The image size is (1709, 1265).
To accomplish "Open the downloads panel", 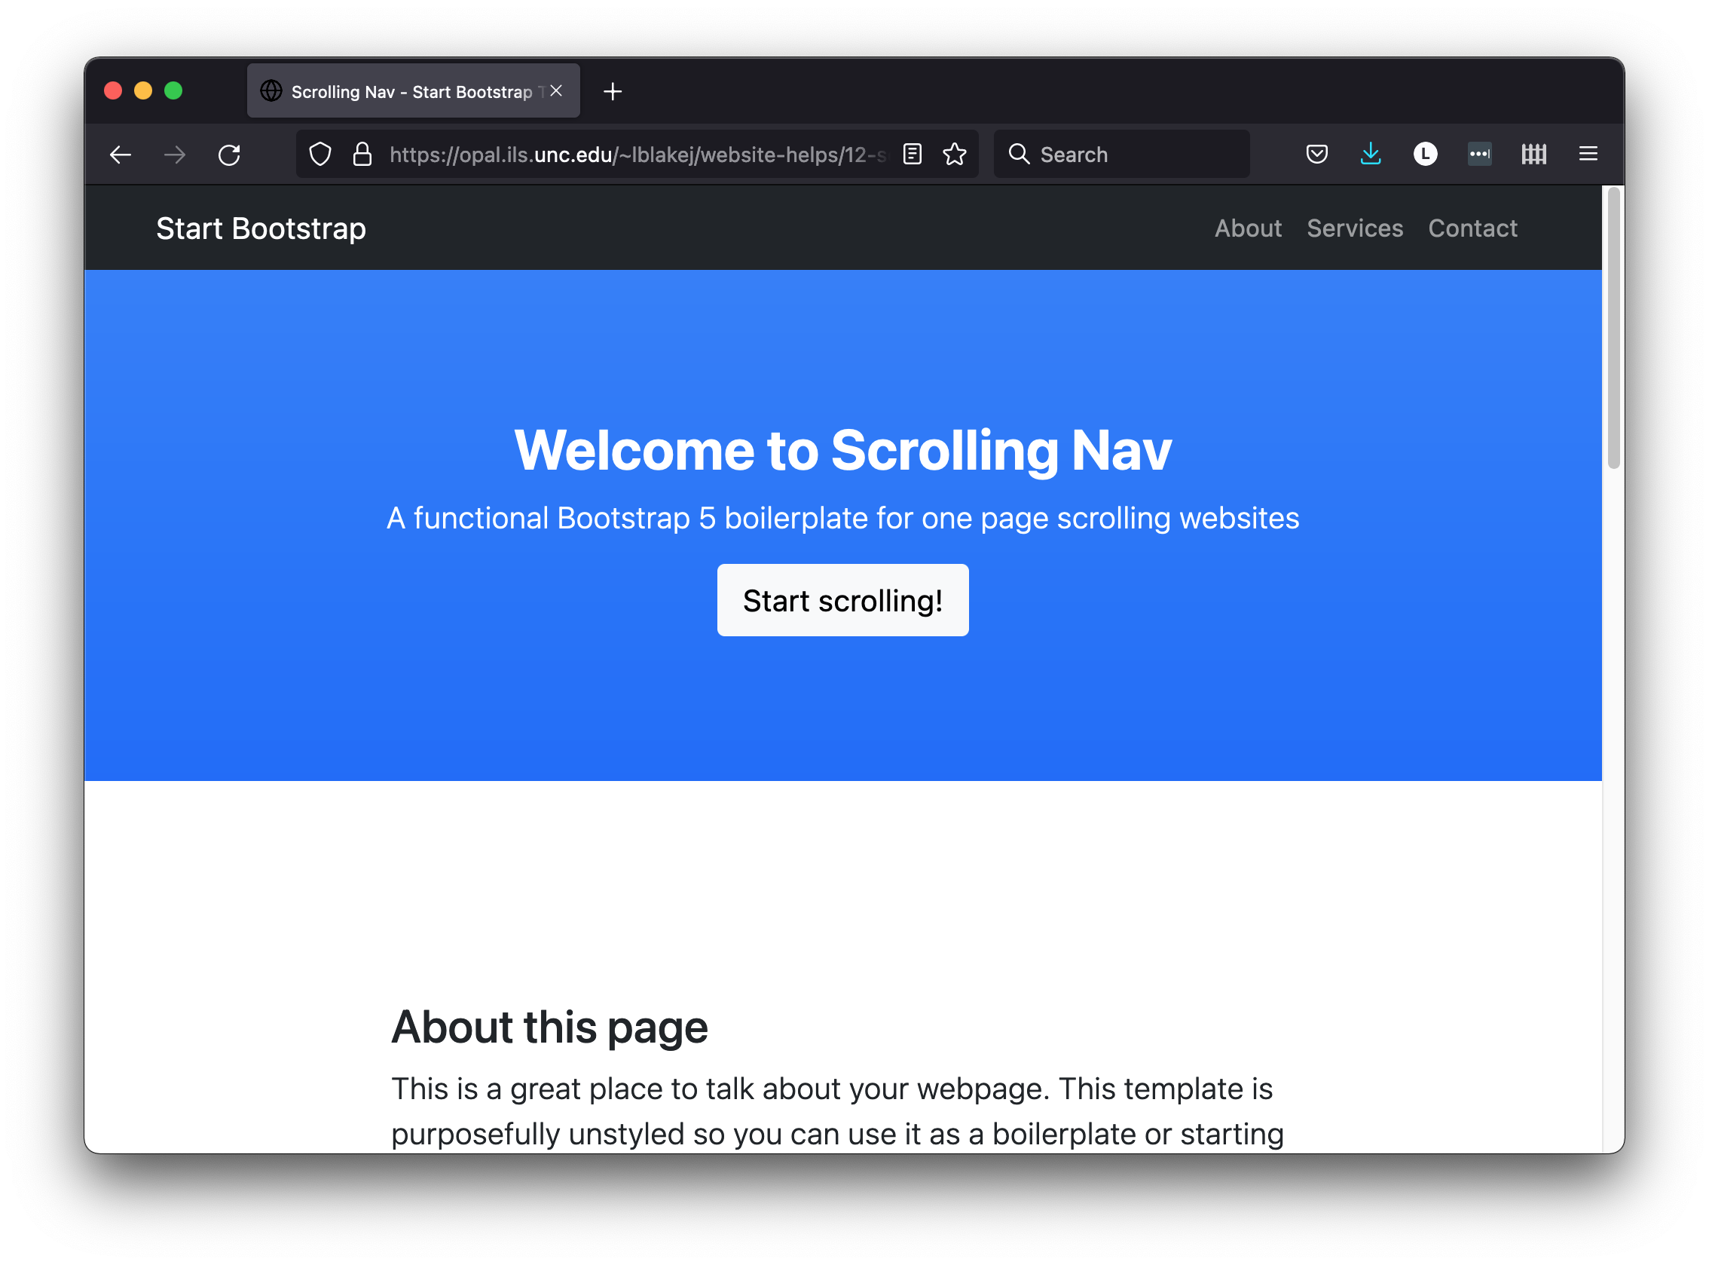I will pos(1371,155).
